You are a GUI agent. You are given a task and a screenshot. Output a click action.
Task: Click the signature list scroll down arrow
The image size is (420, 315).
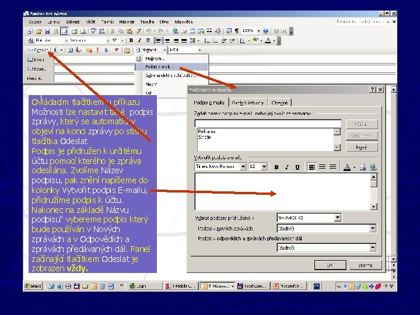337,148
